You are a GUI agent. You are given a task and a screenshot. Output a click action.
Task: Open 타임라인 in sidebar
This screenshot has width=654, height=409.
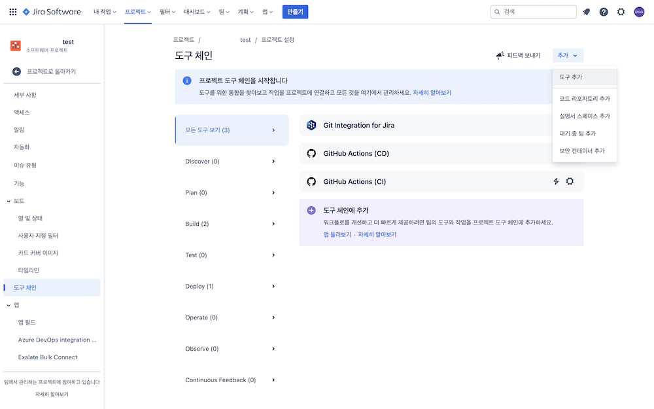[52, 270]
